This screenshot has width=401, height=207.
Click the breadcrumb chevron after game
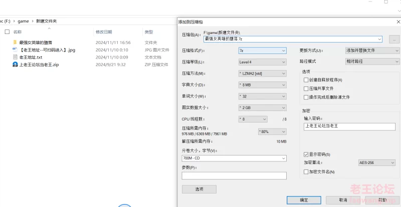[33, 21]
